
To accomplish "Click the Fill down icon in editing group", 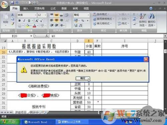I will click(134, 19).
